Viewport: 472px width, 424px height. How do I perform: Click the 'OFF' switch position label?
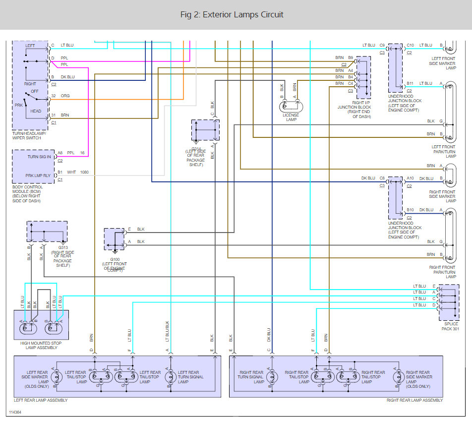(35, 91)
